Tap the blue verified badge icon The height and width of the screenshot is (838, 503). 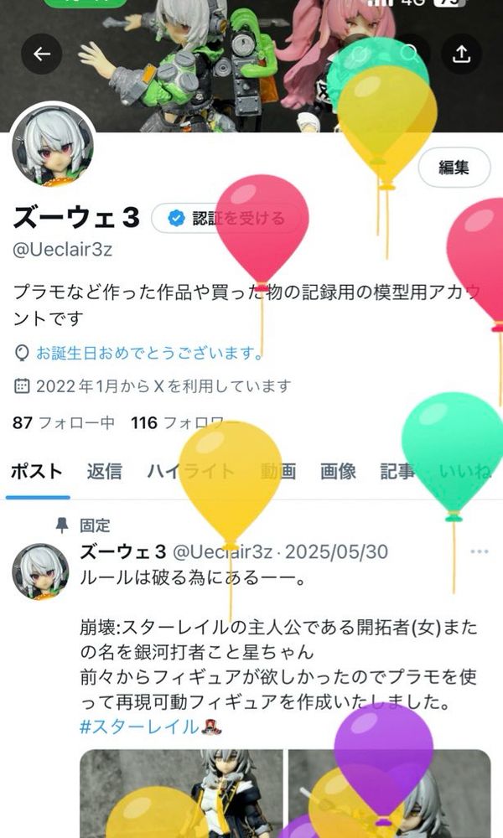pyautogui.click(x=176, y=218)
